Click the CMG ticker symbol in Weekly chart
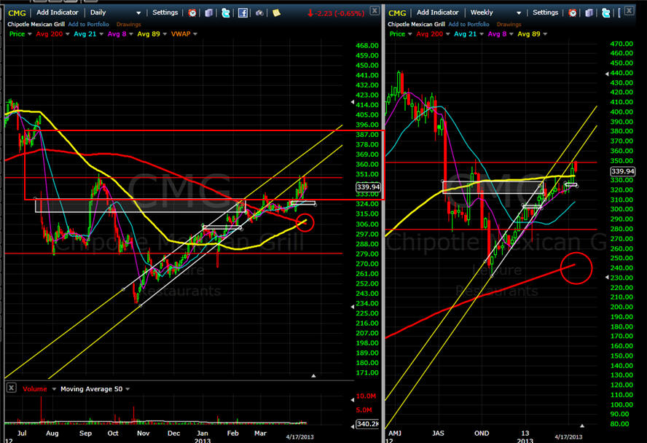The height and width of the screenshot is (443, 647). click(x=397, y=13)
